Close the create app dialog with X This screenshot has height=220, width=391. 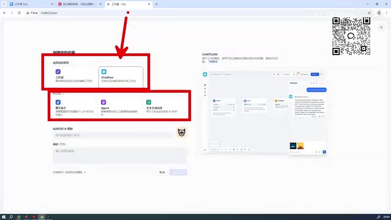pos(381,27)
